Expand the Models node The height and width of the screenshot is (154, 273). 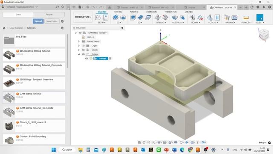pyautogui.click(x=78, y=50)
